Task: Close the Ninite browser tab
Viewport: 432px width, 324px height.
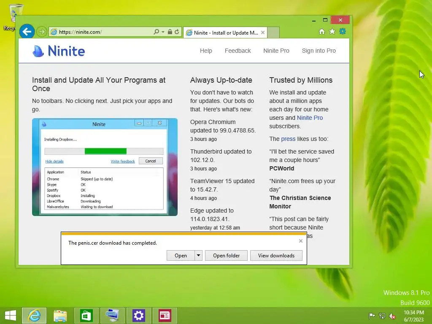Action: [263, 32]
